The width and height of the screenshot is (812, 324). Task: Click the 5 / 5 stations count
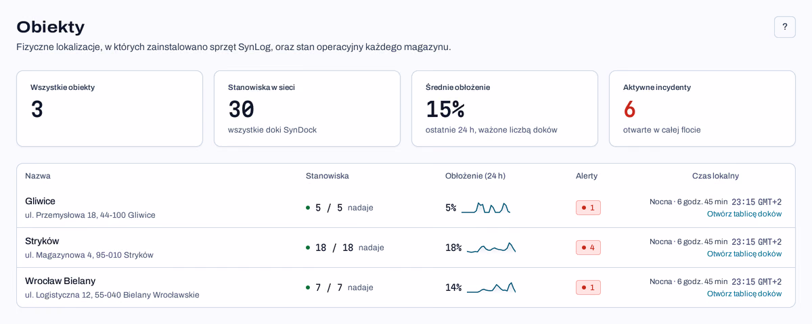329,208
